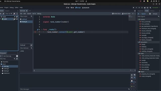This screenshot has height=91, width=161.
Task: Add a new child node with the plus icon
Action: pos(1,14)
